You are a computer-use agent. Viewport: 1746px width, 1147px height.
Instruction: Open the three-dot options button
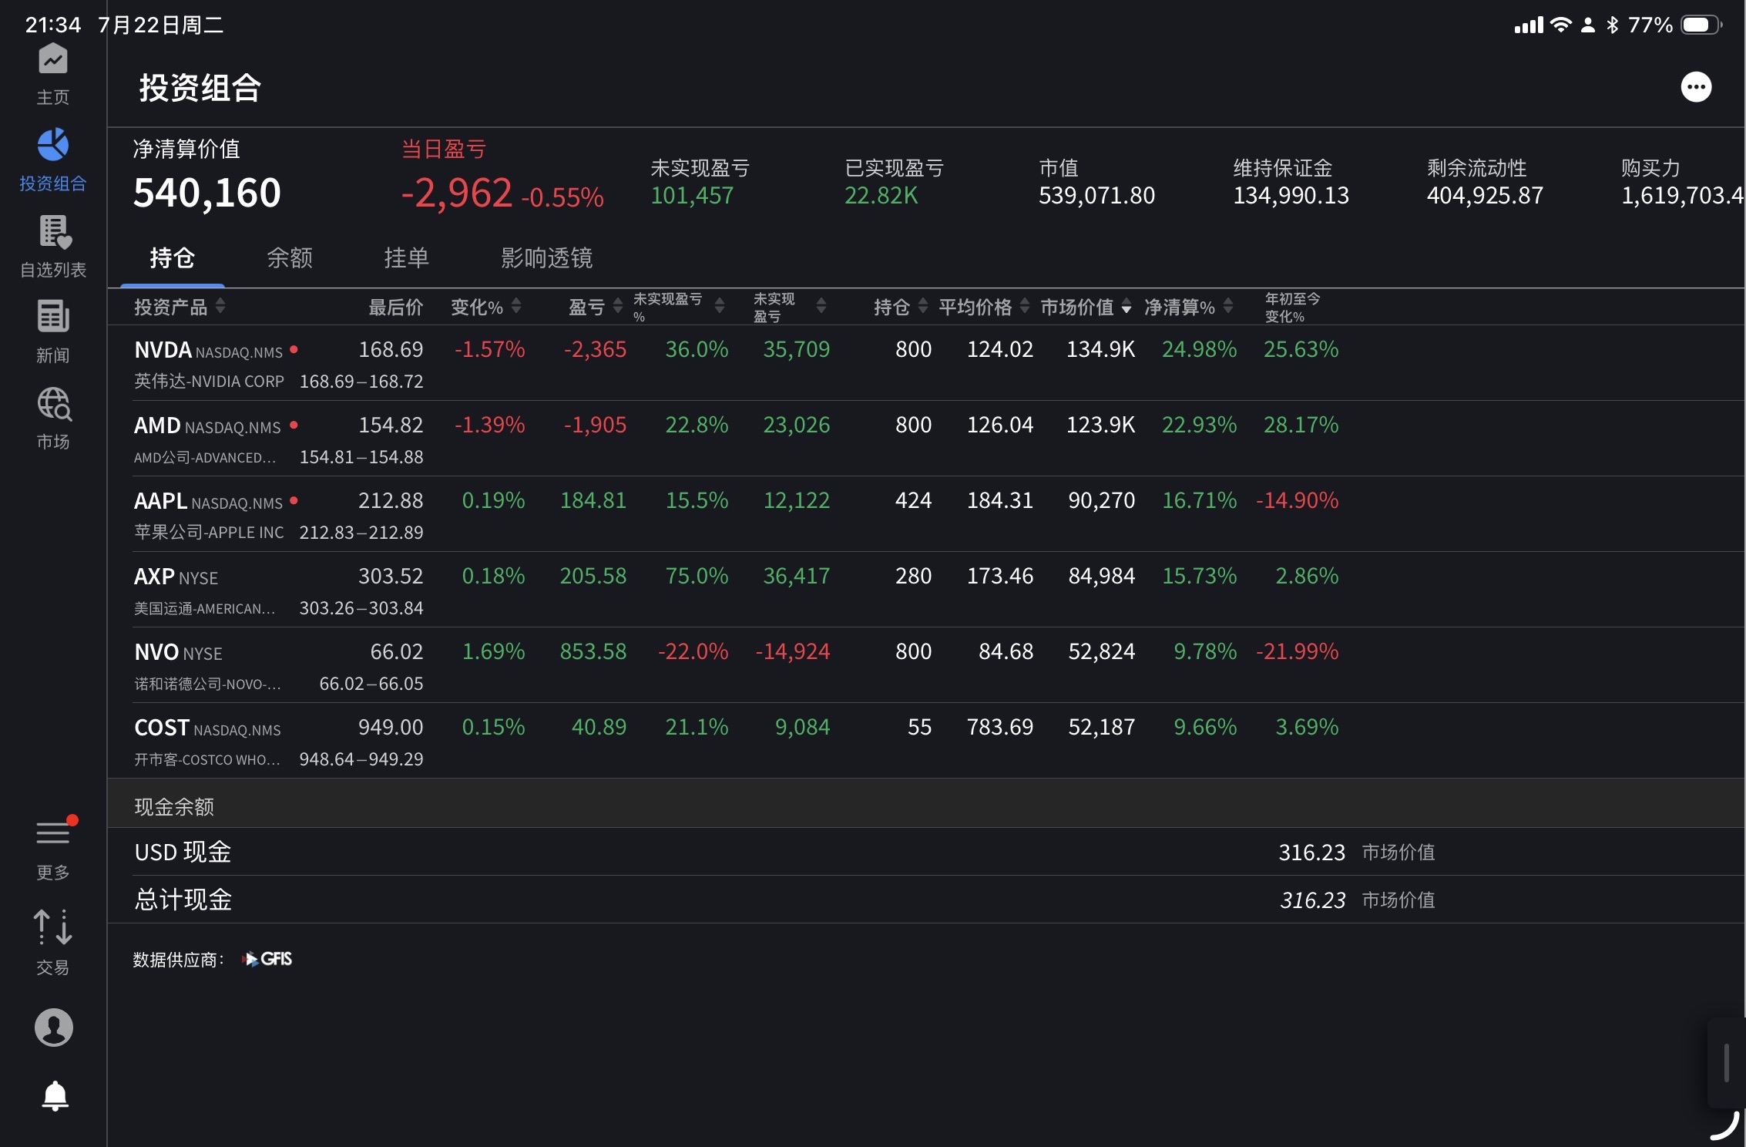[1696, 87]
